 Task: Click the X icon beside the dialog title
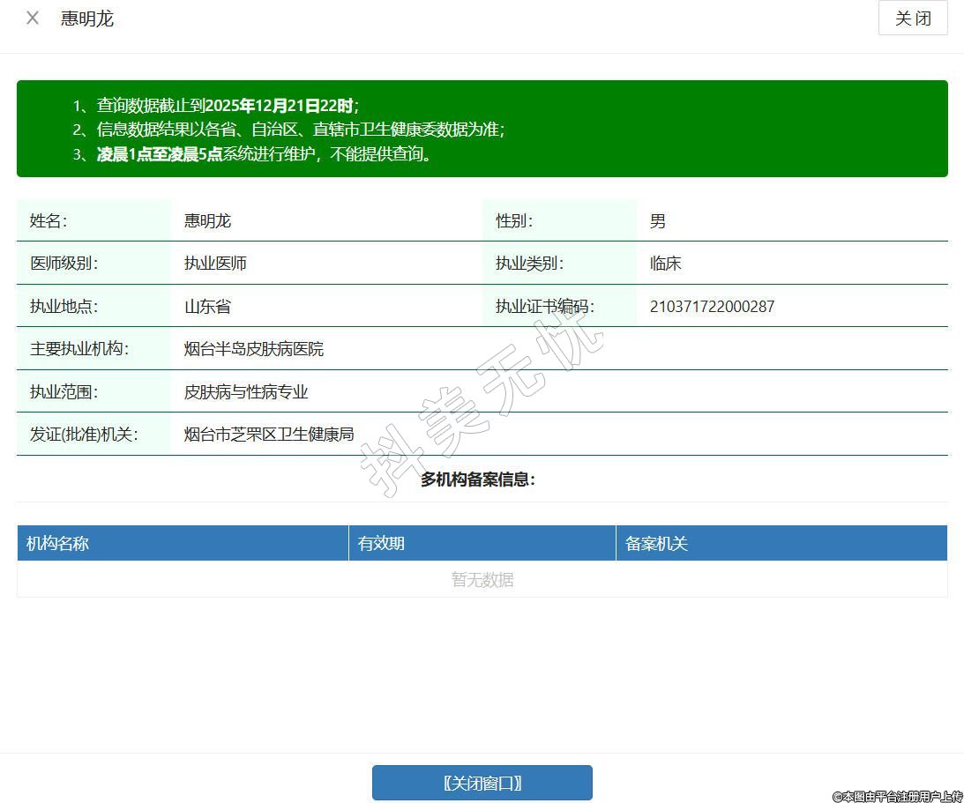tap(33, 18)
